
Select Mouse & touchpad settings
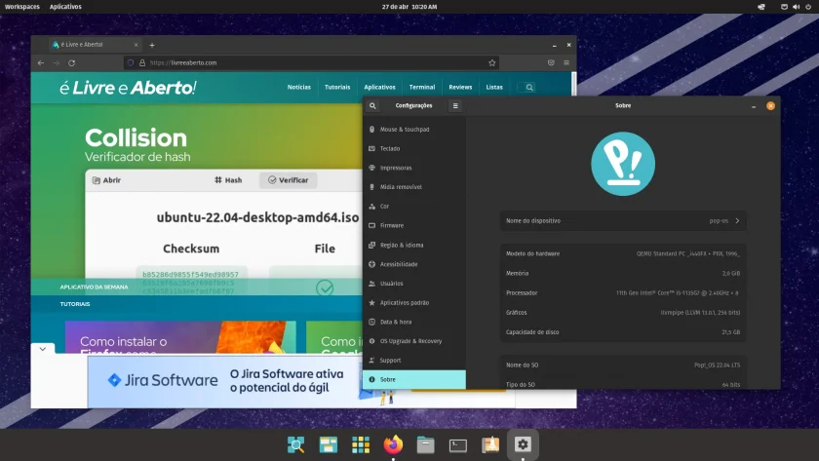coord(414,129)
